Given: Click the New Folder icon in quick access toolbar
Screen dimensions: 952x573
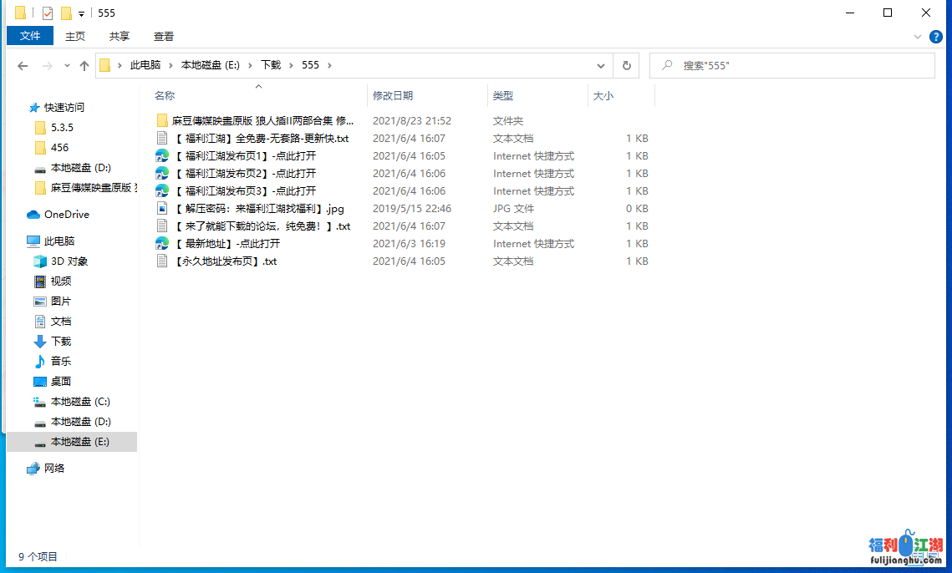Looking at the screenshot, I should (x=66, y=13).
